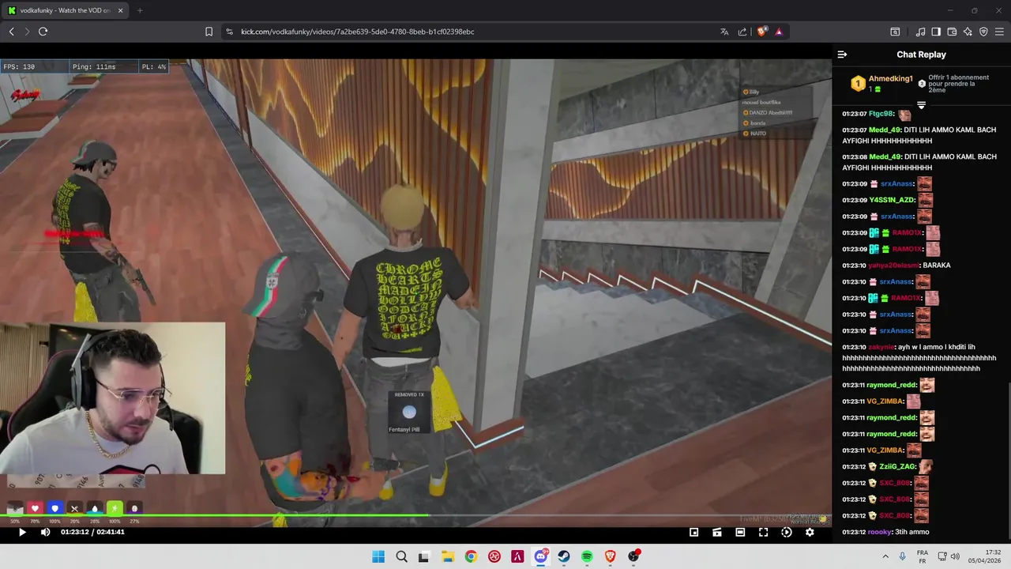Toggle the browser sidebar panel
The image size is (1011, 569).
coord(936,32)
